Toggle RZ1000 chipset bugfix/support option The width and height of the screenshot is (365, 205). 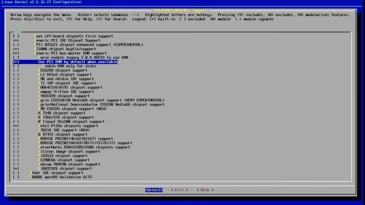[54, 49]
